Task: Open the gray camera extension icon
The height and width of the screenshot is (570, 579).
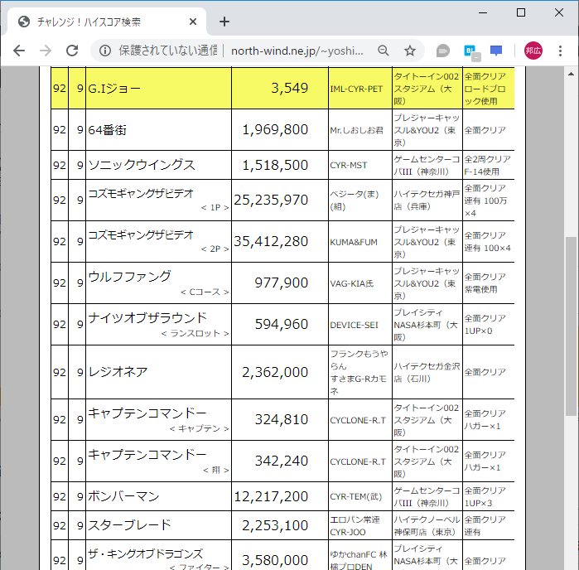Action: coord(443,51)
